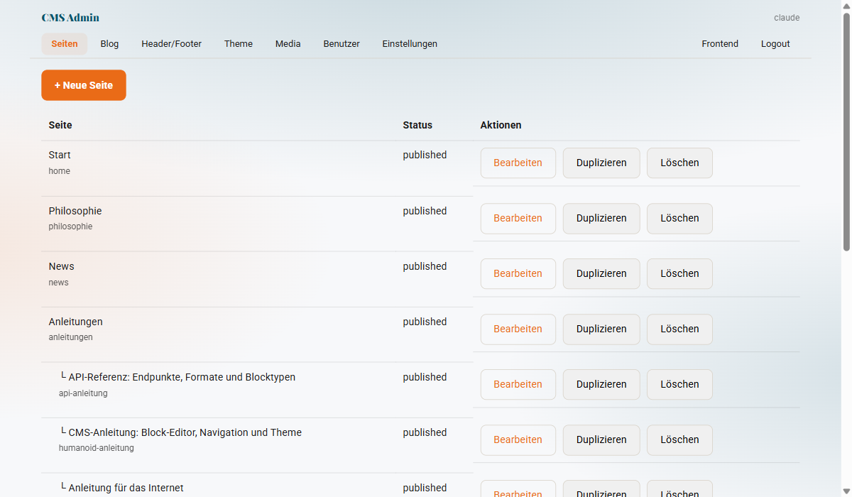Create a new page with Neue Seite
This screenshot has height=497, width=852.
(83, 84)
